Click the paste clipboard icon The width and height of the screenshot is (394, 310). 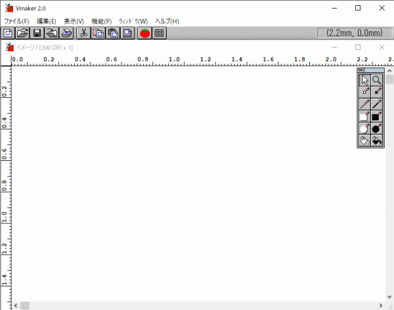113,33
